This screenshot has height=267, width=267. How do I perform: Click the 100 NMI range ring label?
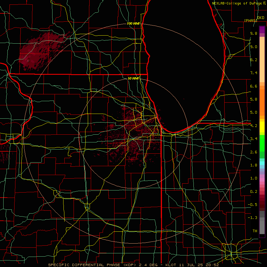pos(133,23)
